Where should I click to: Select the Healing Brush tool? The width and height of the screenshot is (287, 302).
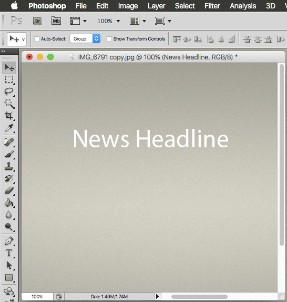9,142
